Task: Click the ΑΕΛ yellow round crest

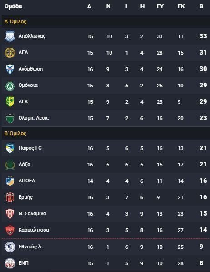Action: click(10, 53)
